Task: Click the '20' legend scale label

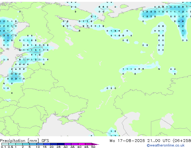Action: point(52,147)
